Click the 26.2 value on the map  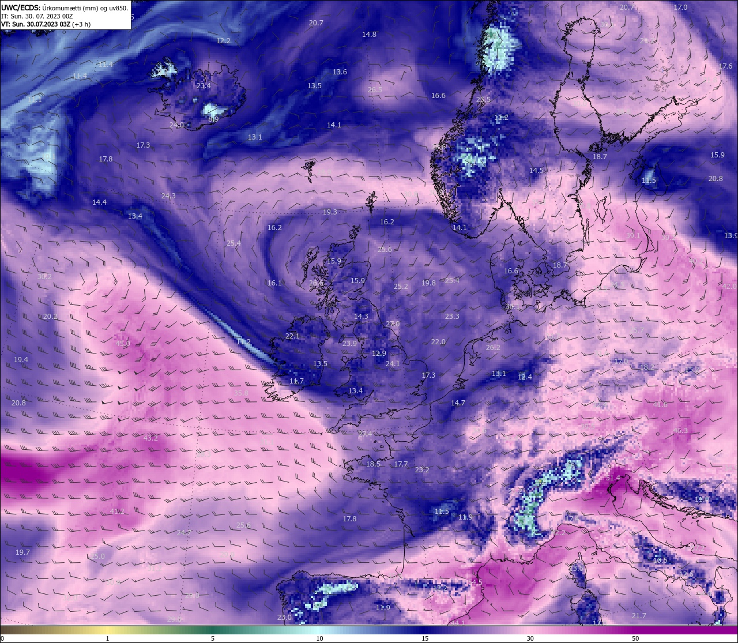pyautogui.click(x=493, y=348)
